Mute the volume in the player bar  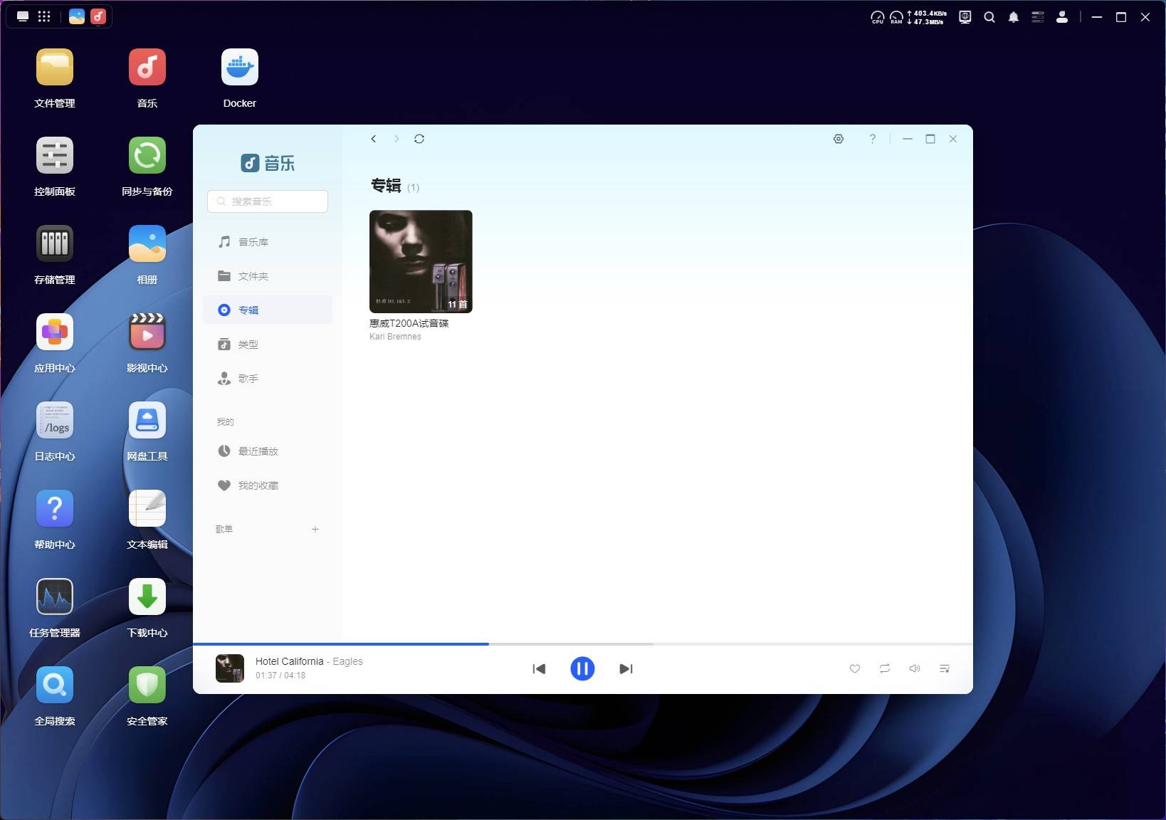click(x=915, y=668)
